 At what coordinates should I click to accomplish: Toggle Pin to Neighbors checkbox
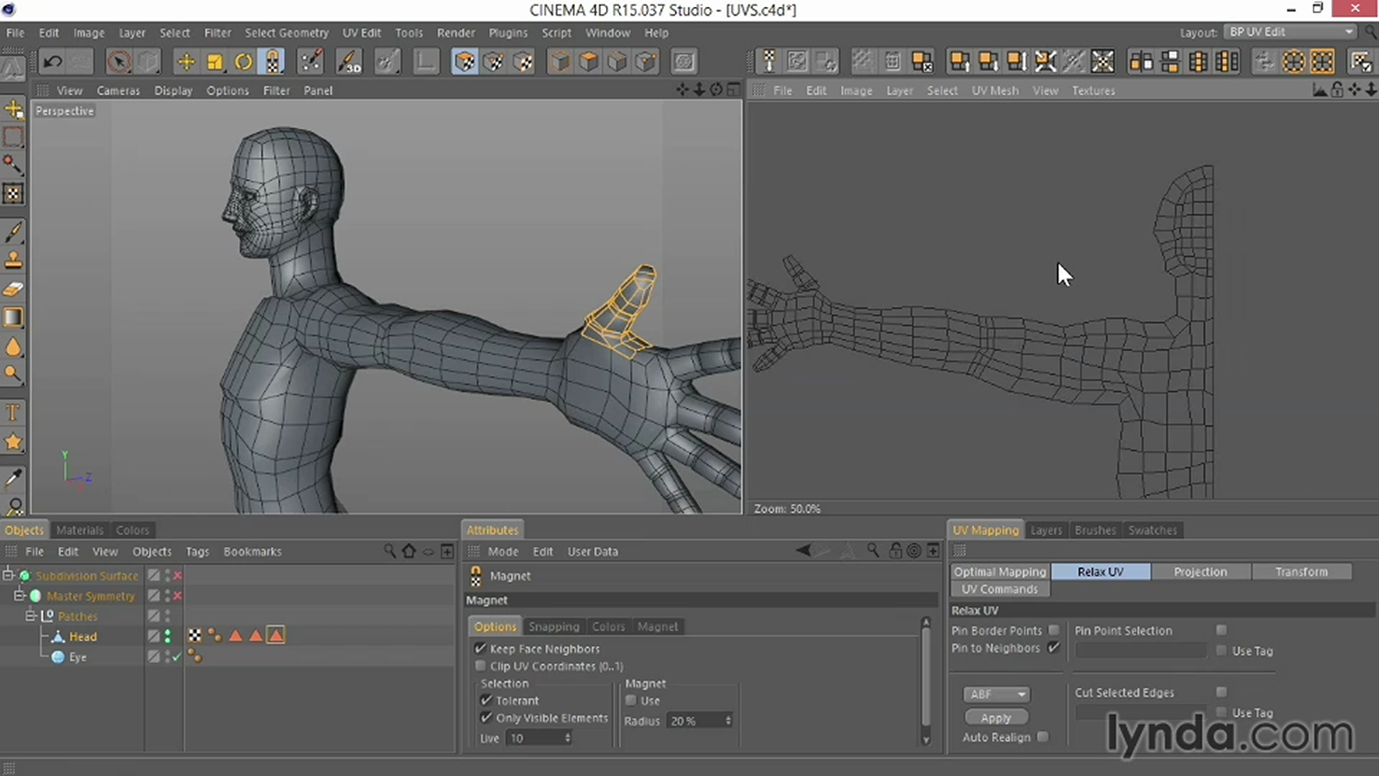pyautogui.click(x=1053, y=648)
